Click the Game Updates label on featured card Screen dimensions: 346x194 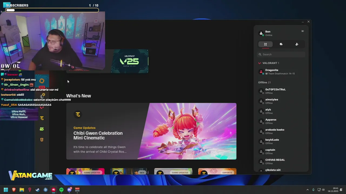84,128
